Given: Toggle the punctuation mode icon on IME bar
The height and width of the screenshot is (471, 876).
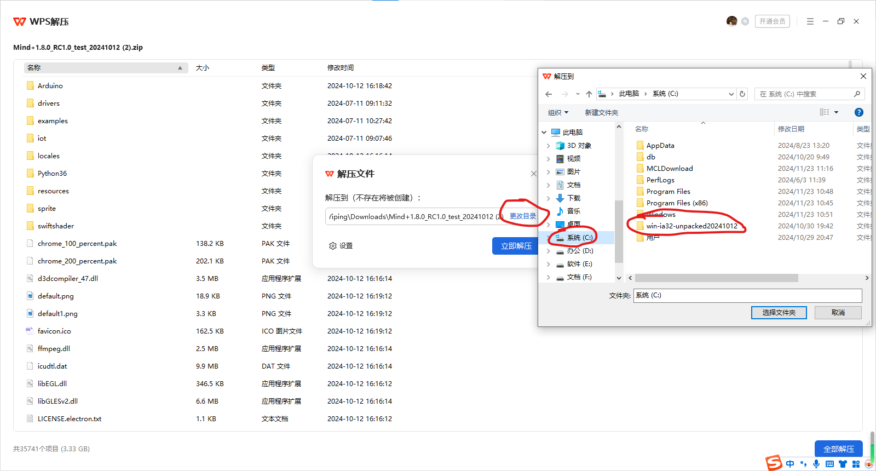Looking at the screenshot, I should click(x=803, y=464).
